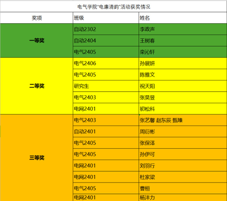
Task: Select the name cell 陈雅文
Action: [x=182, y=75]
